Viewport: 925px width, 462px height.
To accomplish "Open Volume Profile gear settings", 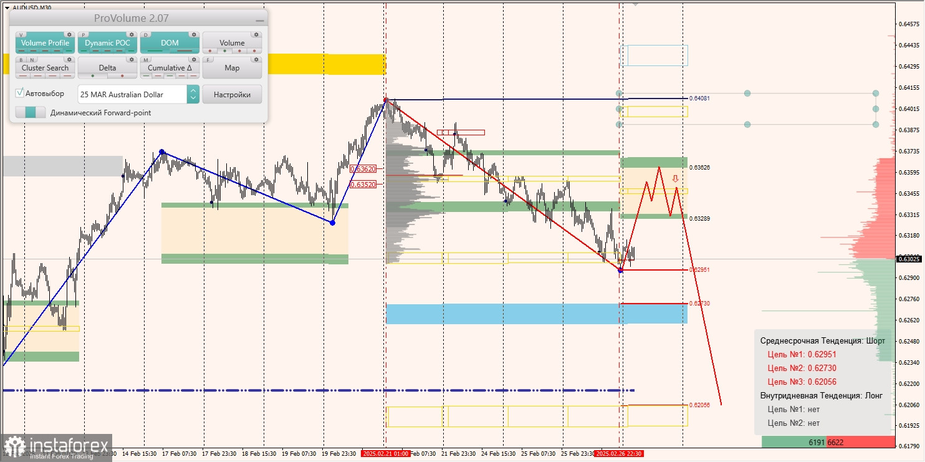I will (70, 35).
